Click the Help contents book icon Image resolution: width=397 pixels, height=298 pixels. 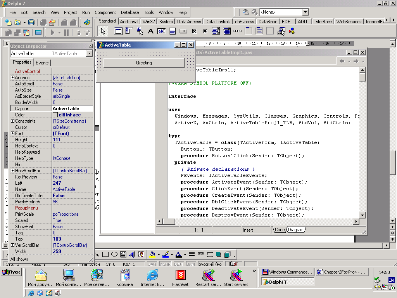pyautogui.click(x=87, y=23)
